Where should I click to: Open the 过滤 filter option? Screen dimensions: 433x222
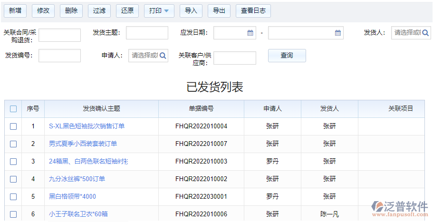pyautogui.click(x=99, y=11)
